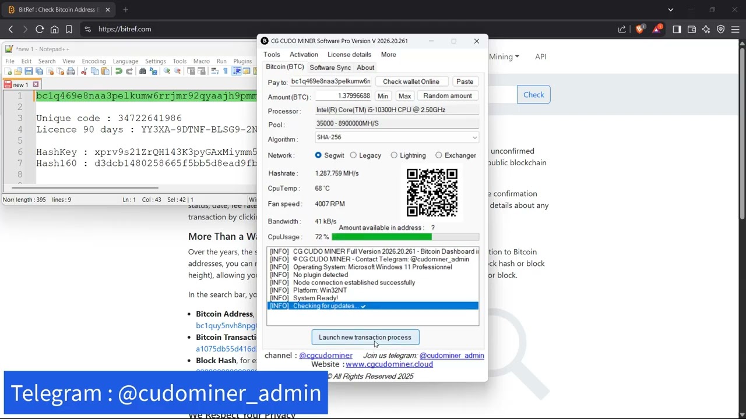
Task: Open the Brave VPN shield icon
Action: click(721, 29)
